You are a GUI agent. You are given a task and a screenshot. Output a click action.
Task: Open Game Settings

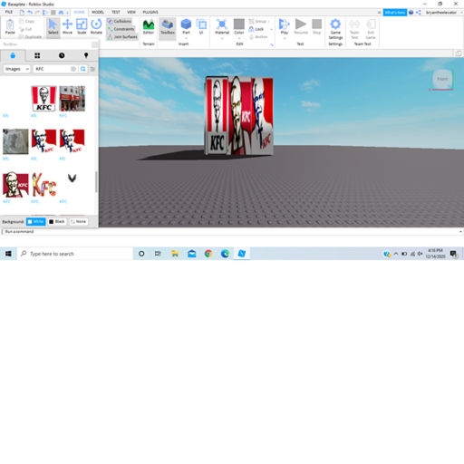pyautogui.click(x=335, y=29)
